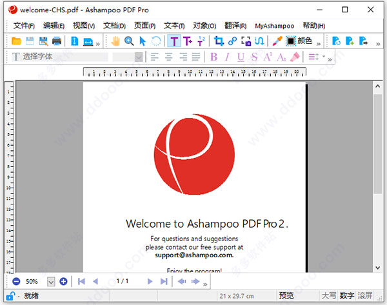The height and width of the screenshot is (305, 387).
Task: Click the Save As icon
Action: coord(43,41)
